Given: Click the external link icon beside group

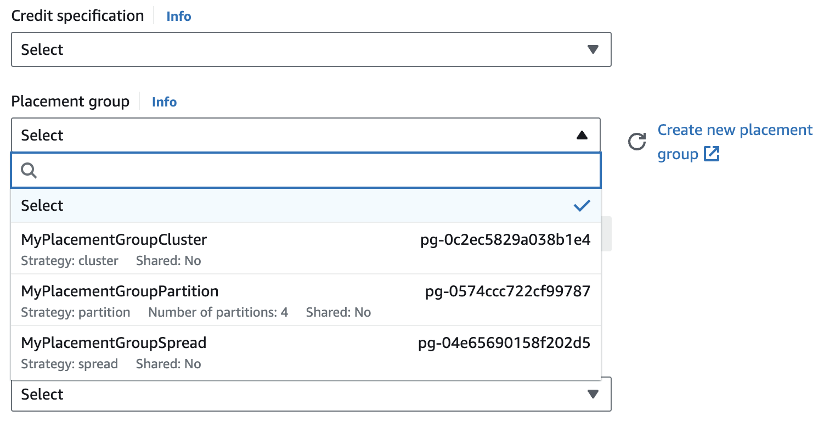Looking at the screenshot, I should tap(711, 154).
